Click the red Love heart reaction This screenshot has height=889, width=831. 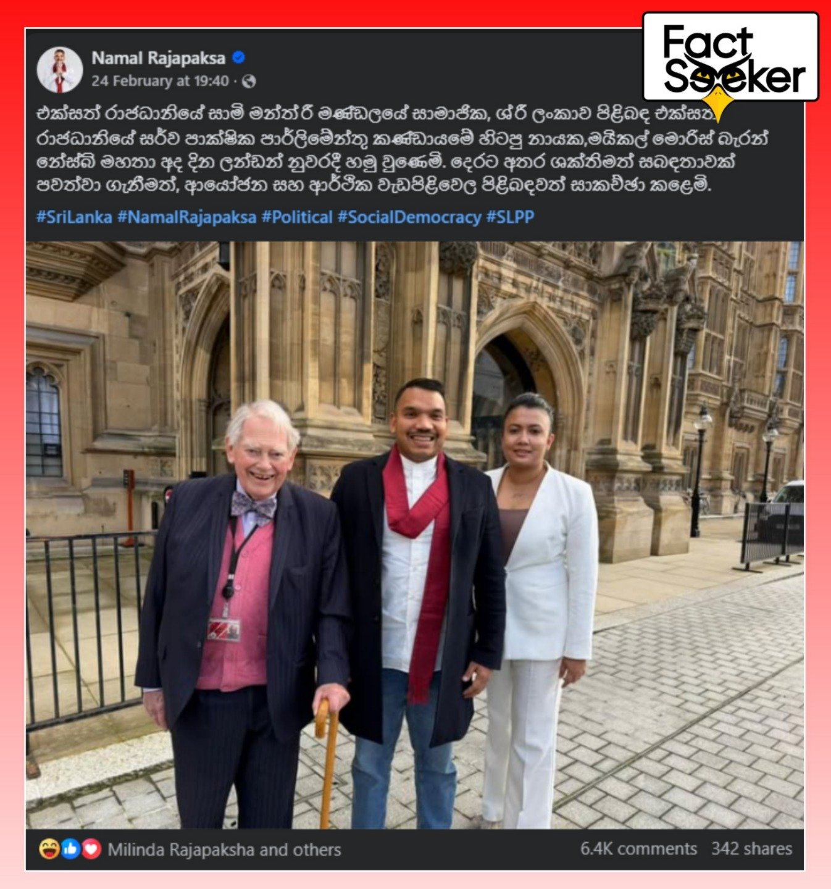[x=91, y=849]
